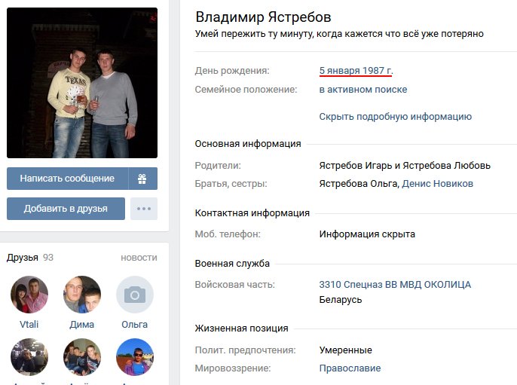The width and height of the screenshot is (517, 385).
Task: Open Денис Новиков's profile link
Action: [x=438, y=184]
